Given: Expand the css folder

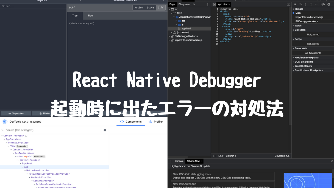Looking at the screenshot, I should 176,21.
